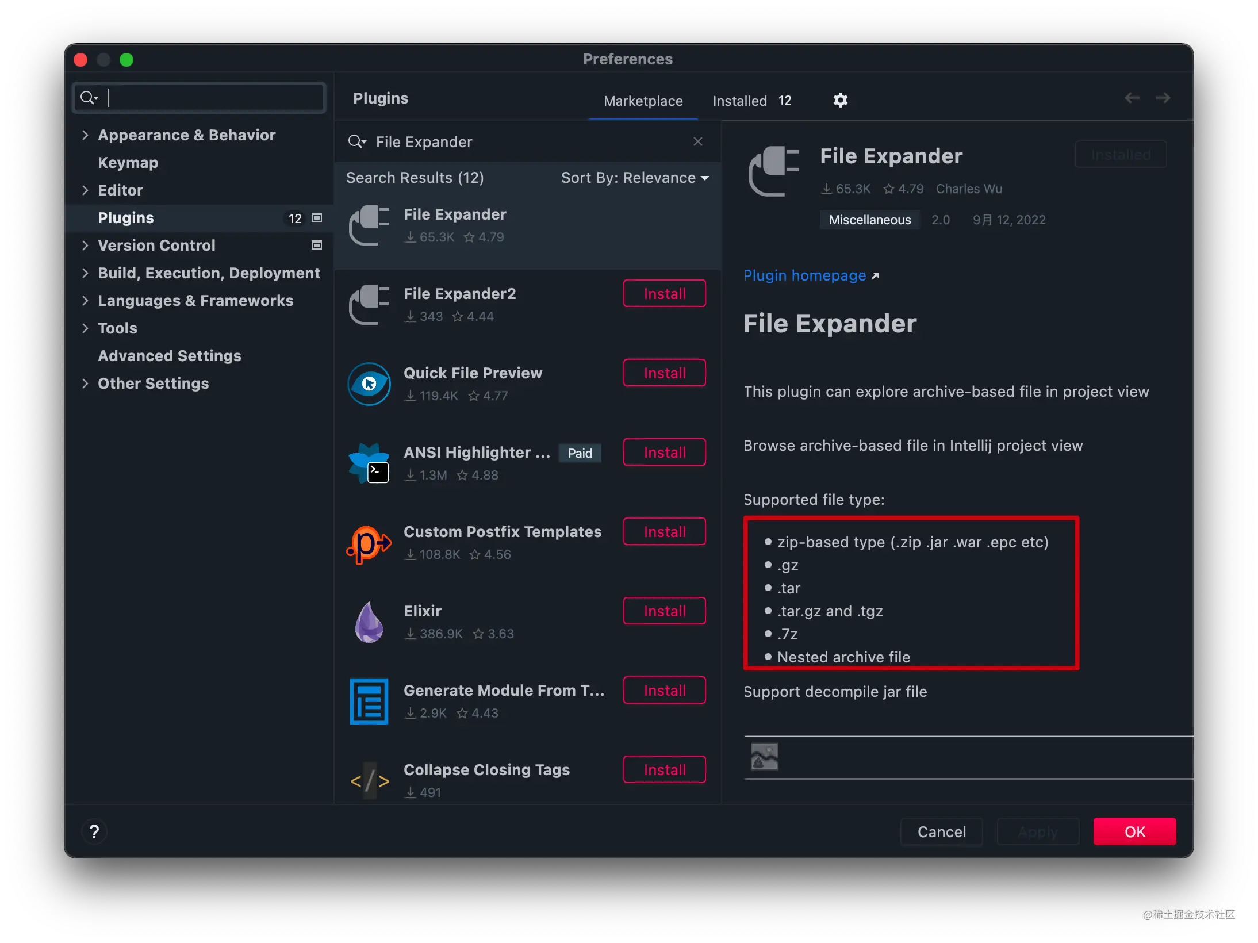The width and height of the screenshot is (1258, 943).
Task: Click the project-level icon beside Version Control
Action: (316, 246)
